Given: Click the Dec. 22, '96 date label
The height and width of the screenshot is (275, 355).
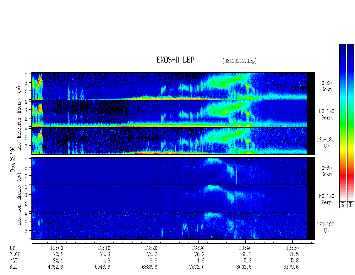Looking at the screenshot, I should [x=13, y=159].
